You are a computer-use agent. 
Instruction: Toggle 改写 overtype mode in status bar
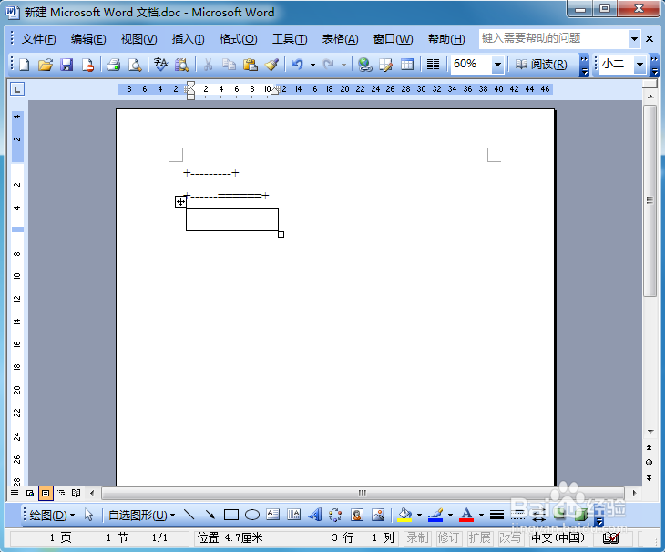510,537
